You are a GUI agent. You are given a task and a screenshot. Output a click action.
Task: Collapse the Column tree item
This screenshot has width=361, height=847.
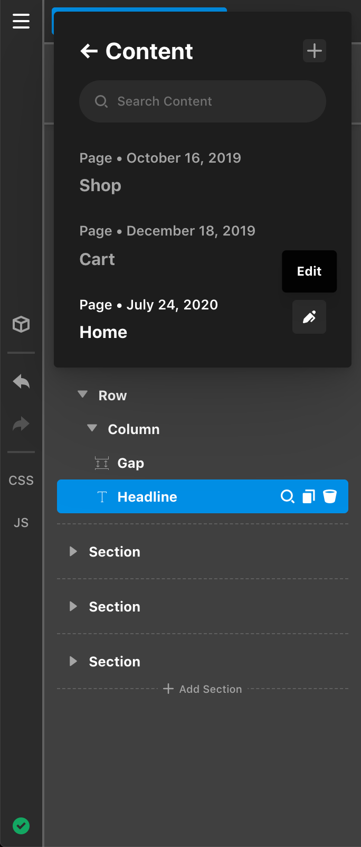point(92,428)
